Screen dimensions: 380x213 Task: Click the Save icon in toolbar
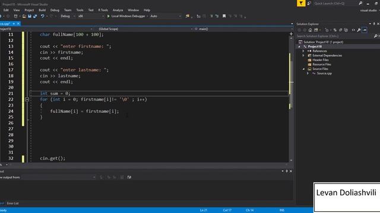point(30,16)
